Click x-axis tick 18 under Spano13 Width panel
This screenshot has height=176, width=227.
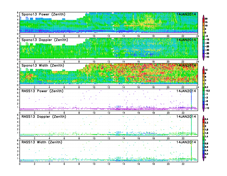tap(153, 87)
